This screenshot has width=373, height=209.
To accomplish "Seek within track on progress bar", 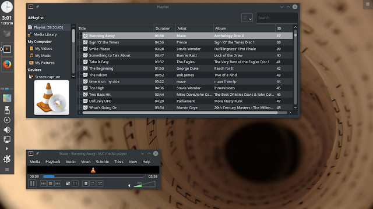I will pos(93,176).
